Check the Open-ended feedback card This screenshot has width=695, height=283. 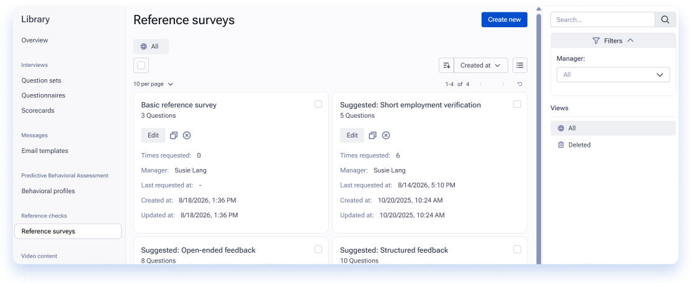click(x=318, y=250)
